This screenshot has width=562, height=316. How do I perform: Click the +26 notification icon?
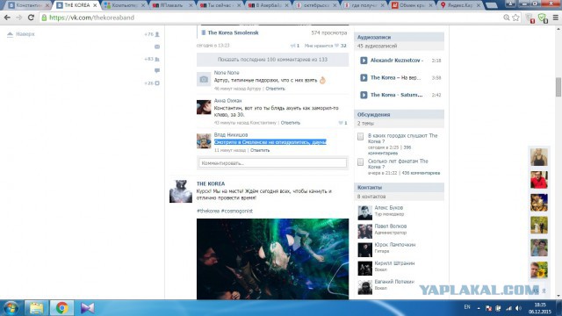pos(157,83)
